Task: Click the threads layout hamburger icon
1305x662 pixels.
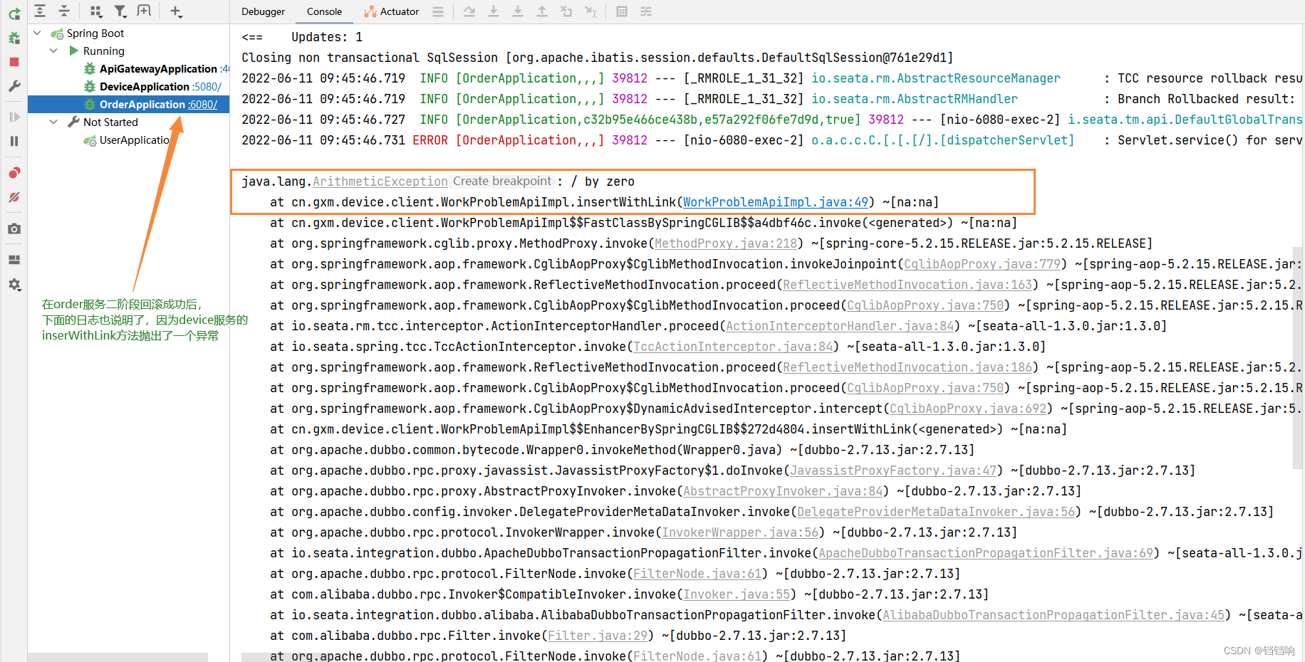Action: 438,11
